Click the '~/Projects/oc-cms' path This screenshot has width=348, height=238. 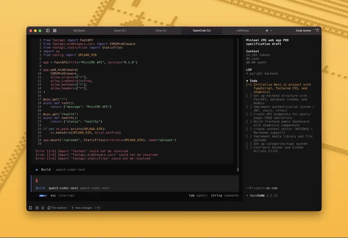(262, 188)
